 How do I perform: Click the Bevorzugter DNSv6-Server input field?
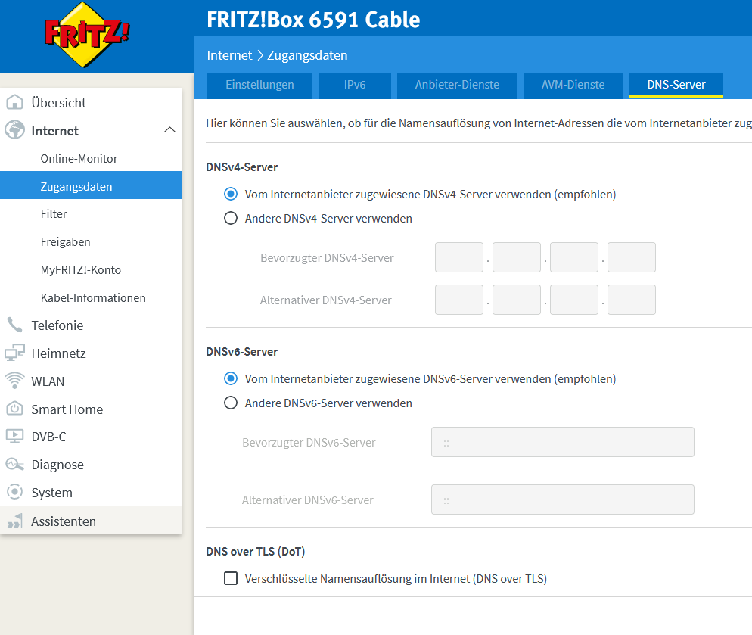(562, 441)
